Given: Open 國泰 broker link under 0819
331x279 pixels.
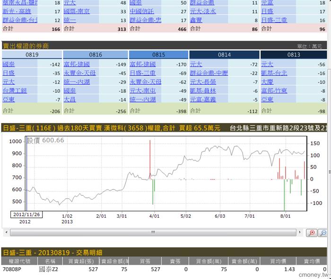Looking at the screenshot, I should point(9,64).
